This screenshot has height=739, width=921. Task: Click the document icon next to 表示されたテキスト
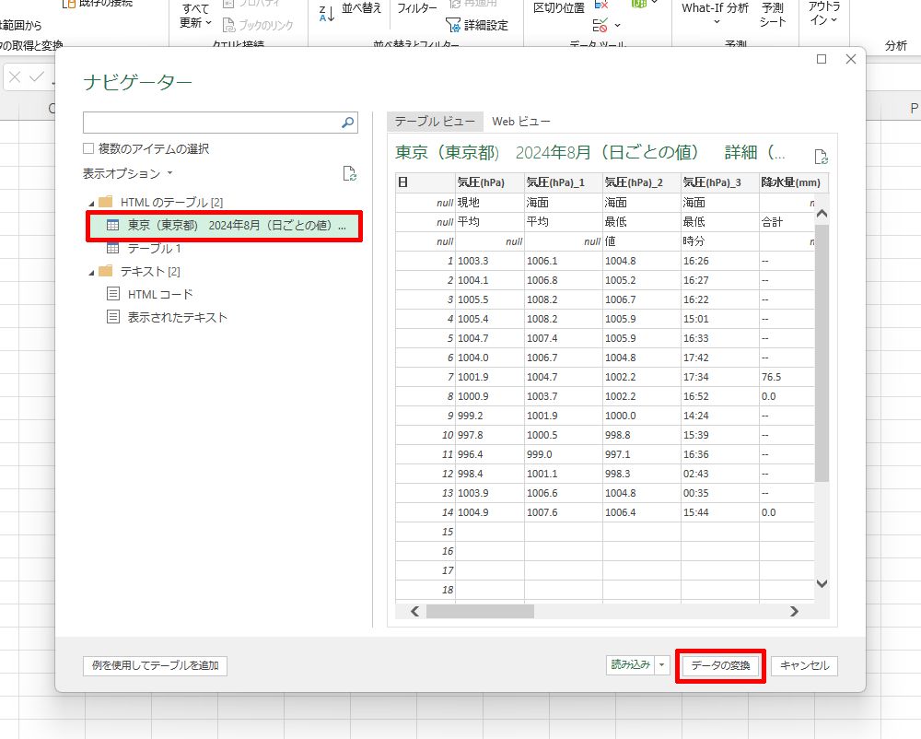click(x=112, y=317)
